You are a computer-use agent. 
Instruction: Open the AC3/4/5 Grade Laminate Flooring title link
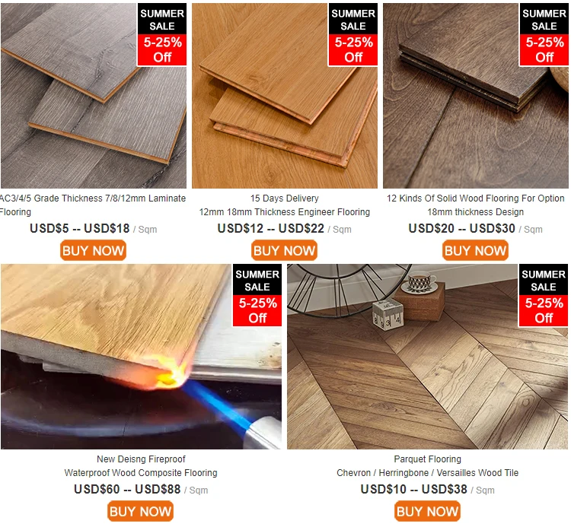[x=92, y=205]
